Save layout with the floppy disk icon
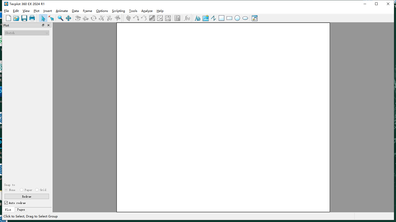396x222 pixels. click(24, 18)
